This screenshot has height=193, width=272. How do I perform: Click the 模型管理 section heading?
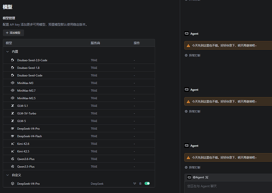(9, 18)
